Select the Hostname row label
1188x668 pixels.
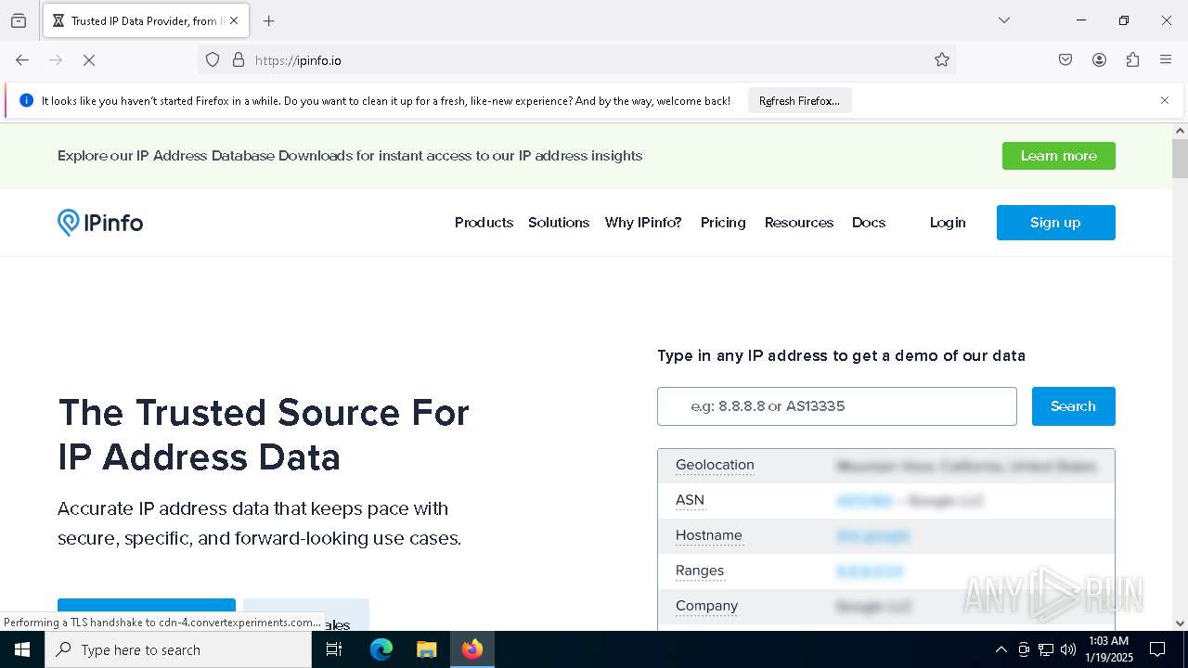[709, 535]
